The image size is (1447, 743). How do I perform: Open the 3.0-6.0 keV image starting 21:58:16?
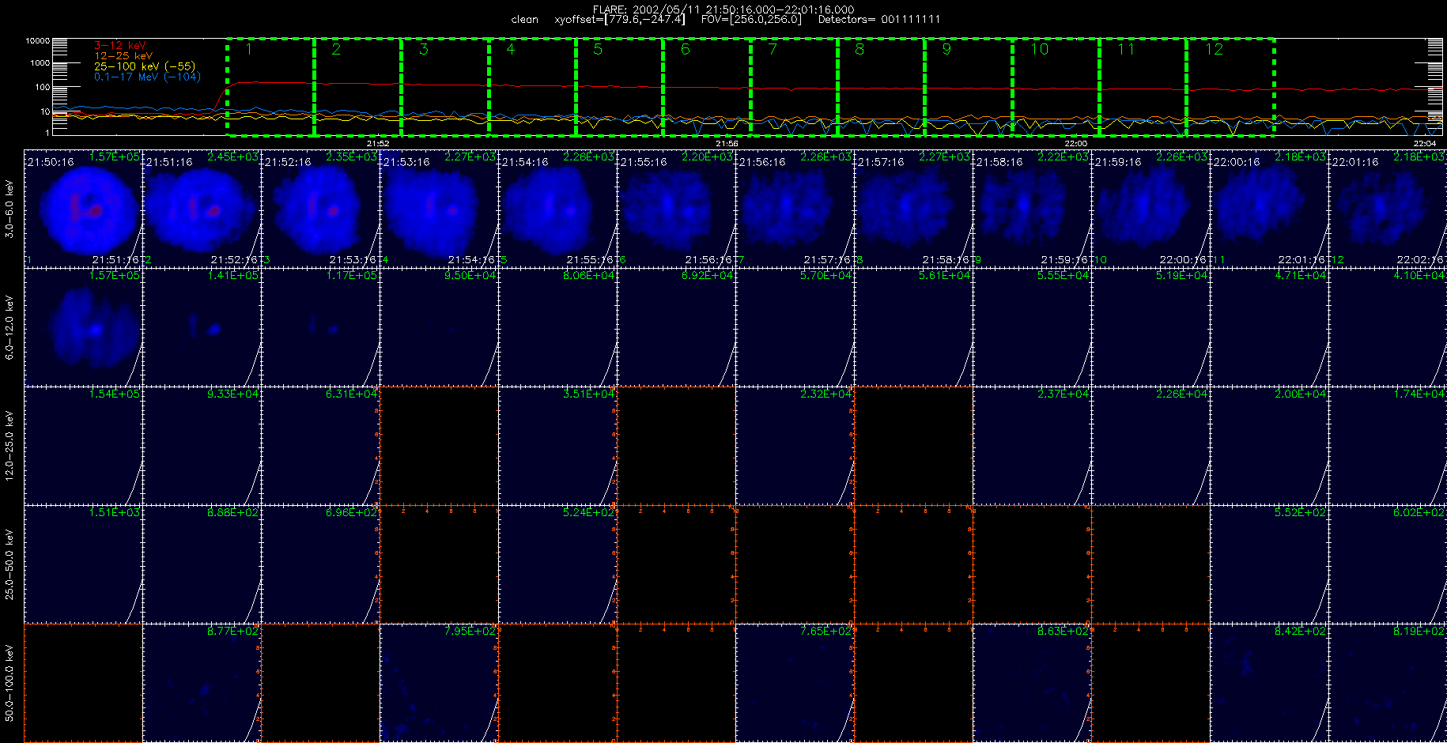[x=1032, y=208]
